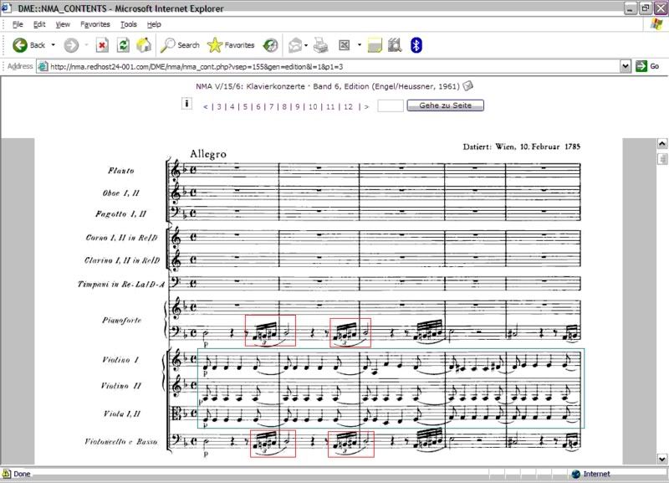Go to page 12 link
This screenshot has width=669, height=483.
(348, 107)
